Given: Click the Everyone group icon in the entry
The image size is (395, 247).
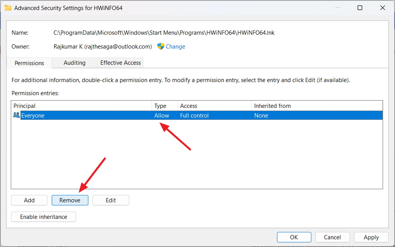Looking at the screenshot, I should coord(16,115).
